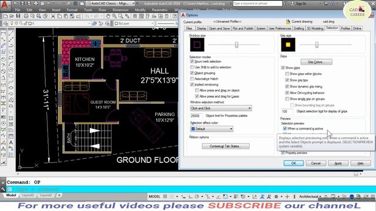This screenshot has height=211, width=376.
Task: Switch to the Profiles tab in Options
Action: pos(345,28)
